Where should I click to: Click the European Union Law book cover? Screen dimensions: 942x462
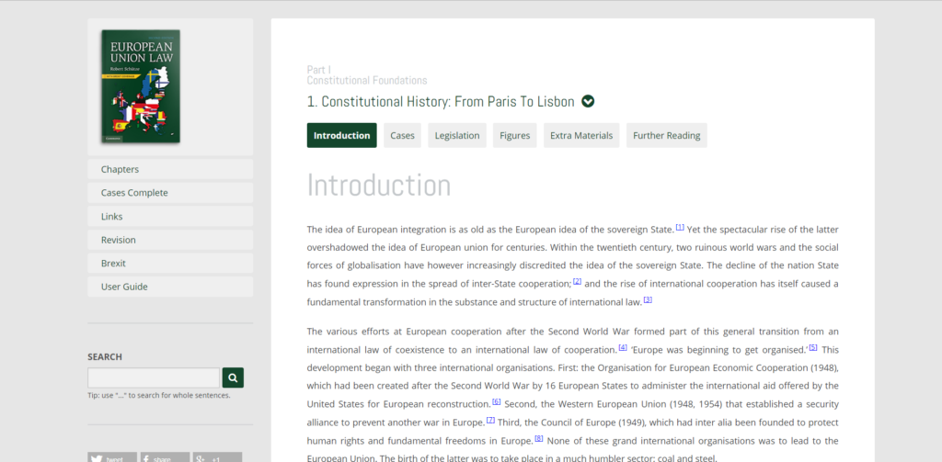pyautogui.click(x=140, y=85)
